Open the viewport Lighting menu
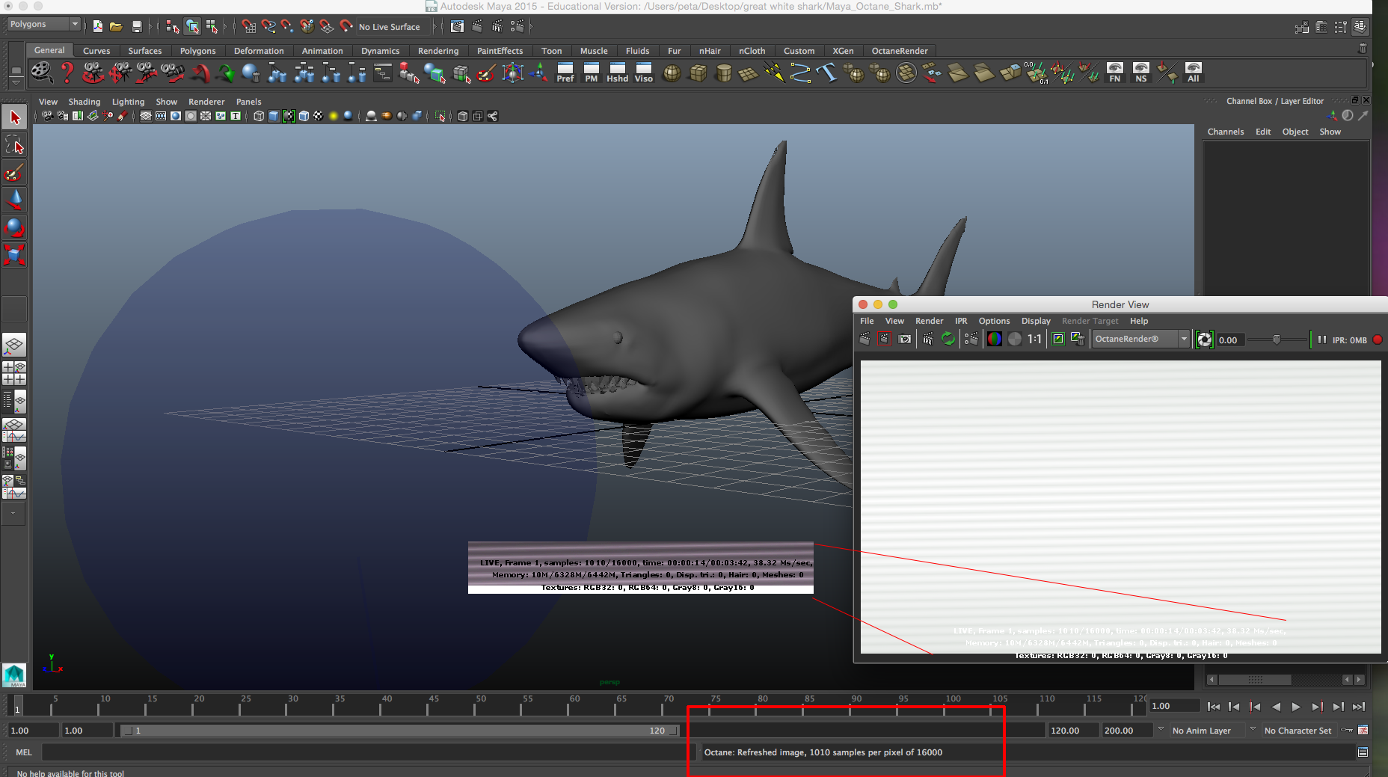The image size is (1388, 777). tap(128, 102)
